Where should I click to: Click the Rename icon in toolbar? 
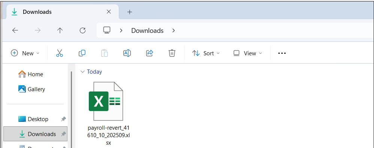pos(127,53)
